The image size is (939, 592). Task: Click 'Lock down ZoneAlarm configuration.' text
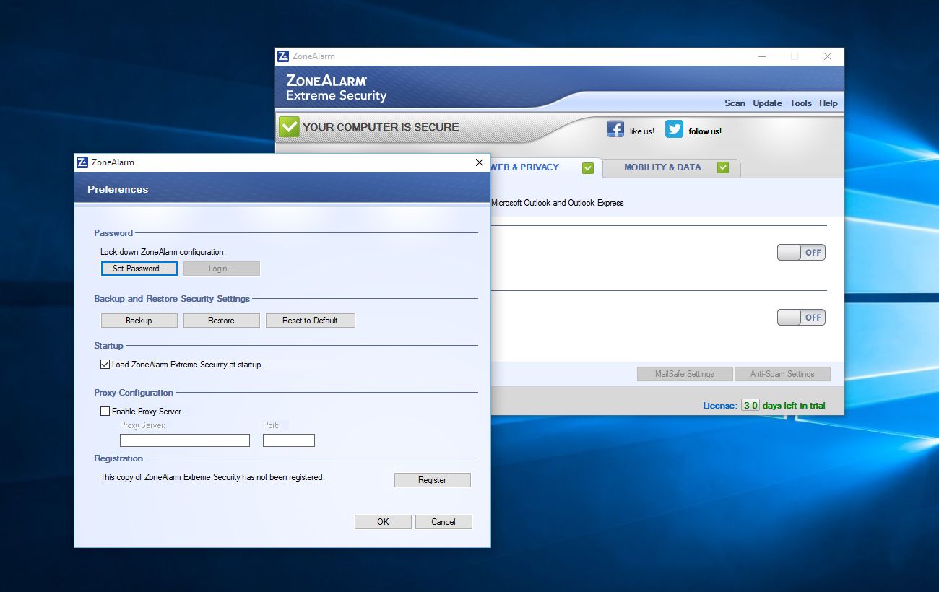[x=163, y=252]
